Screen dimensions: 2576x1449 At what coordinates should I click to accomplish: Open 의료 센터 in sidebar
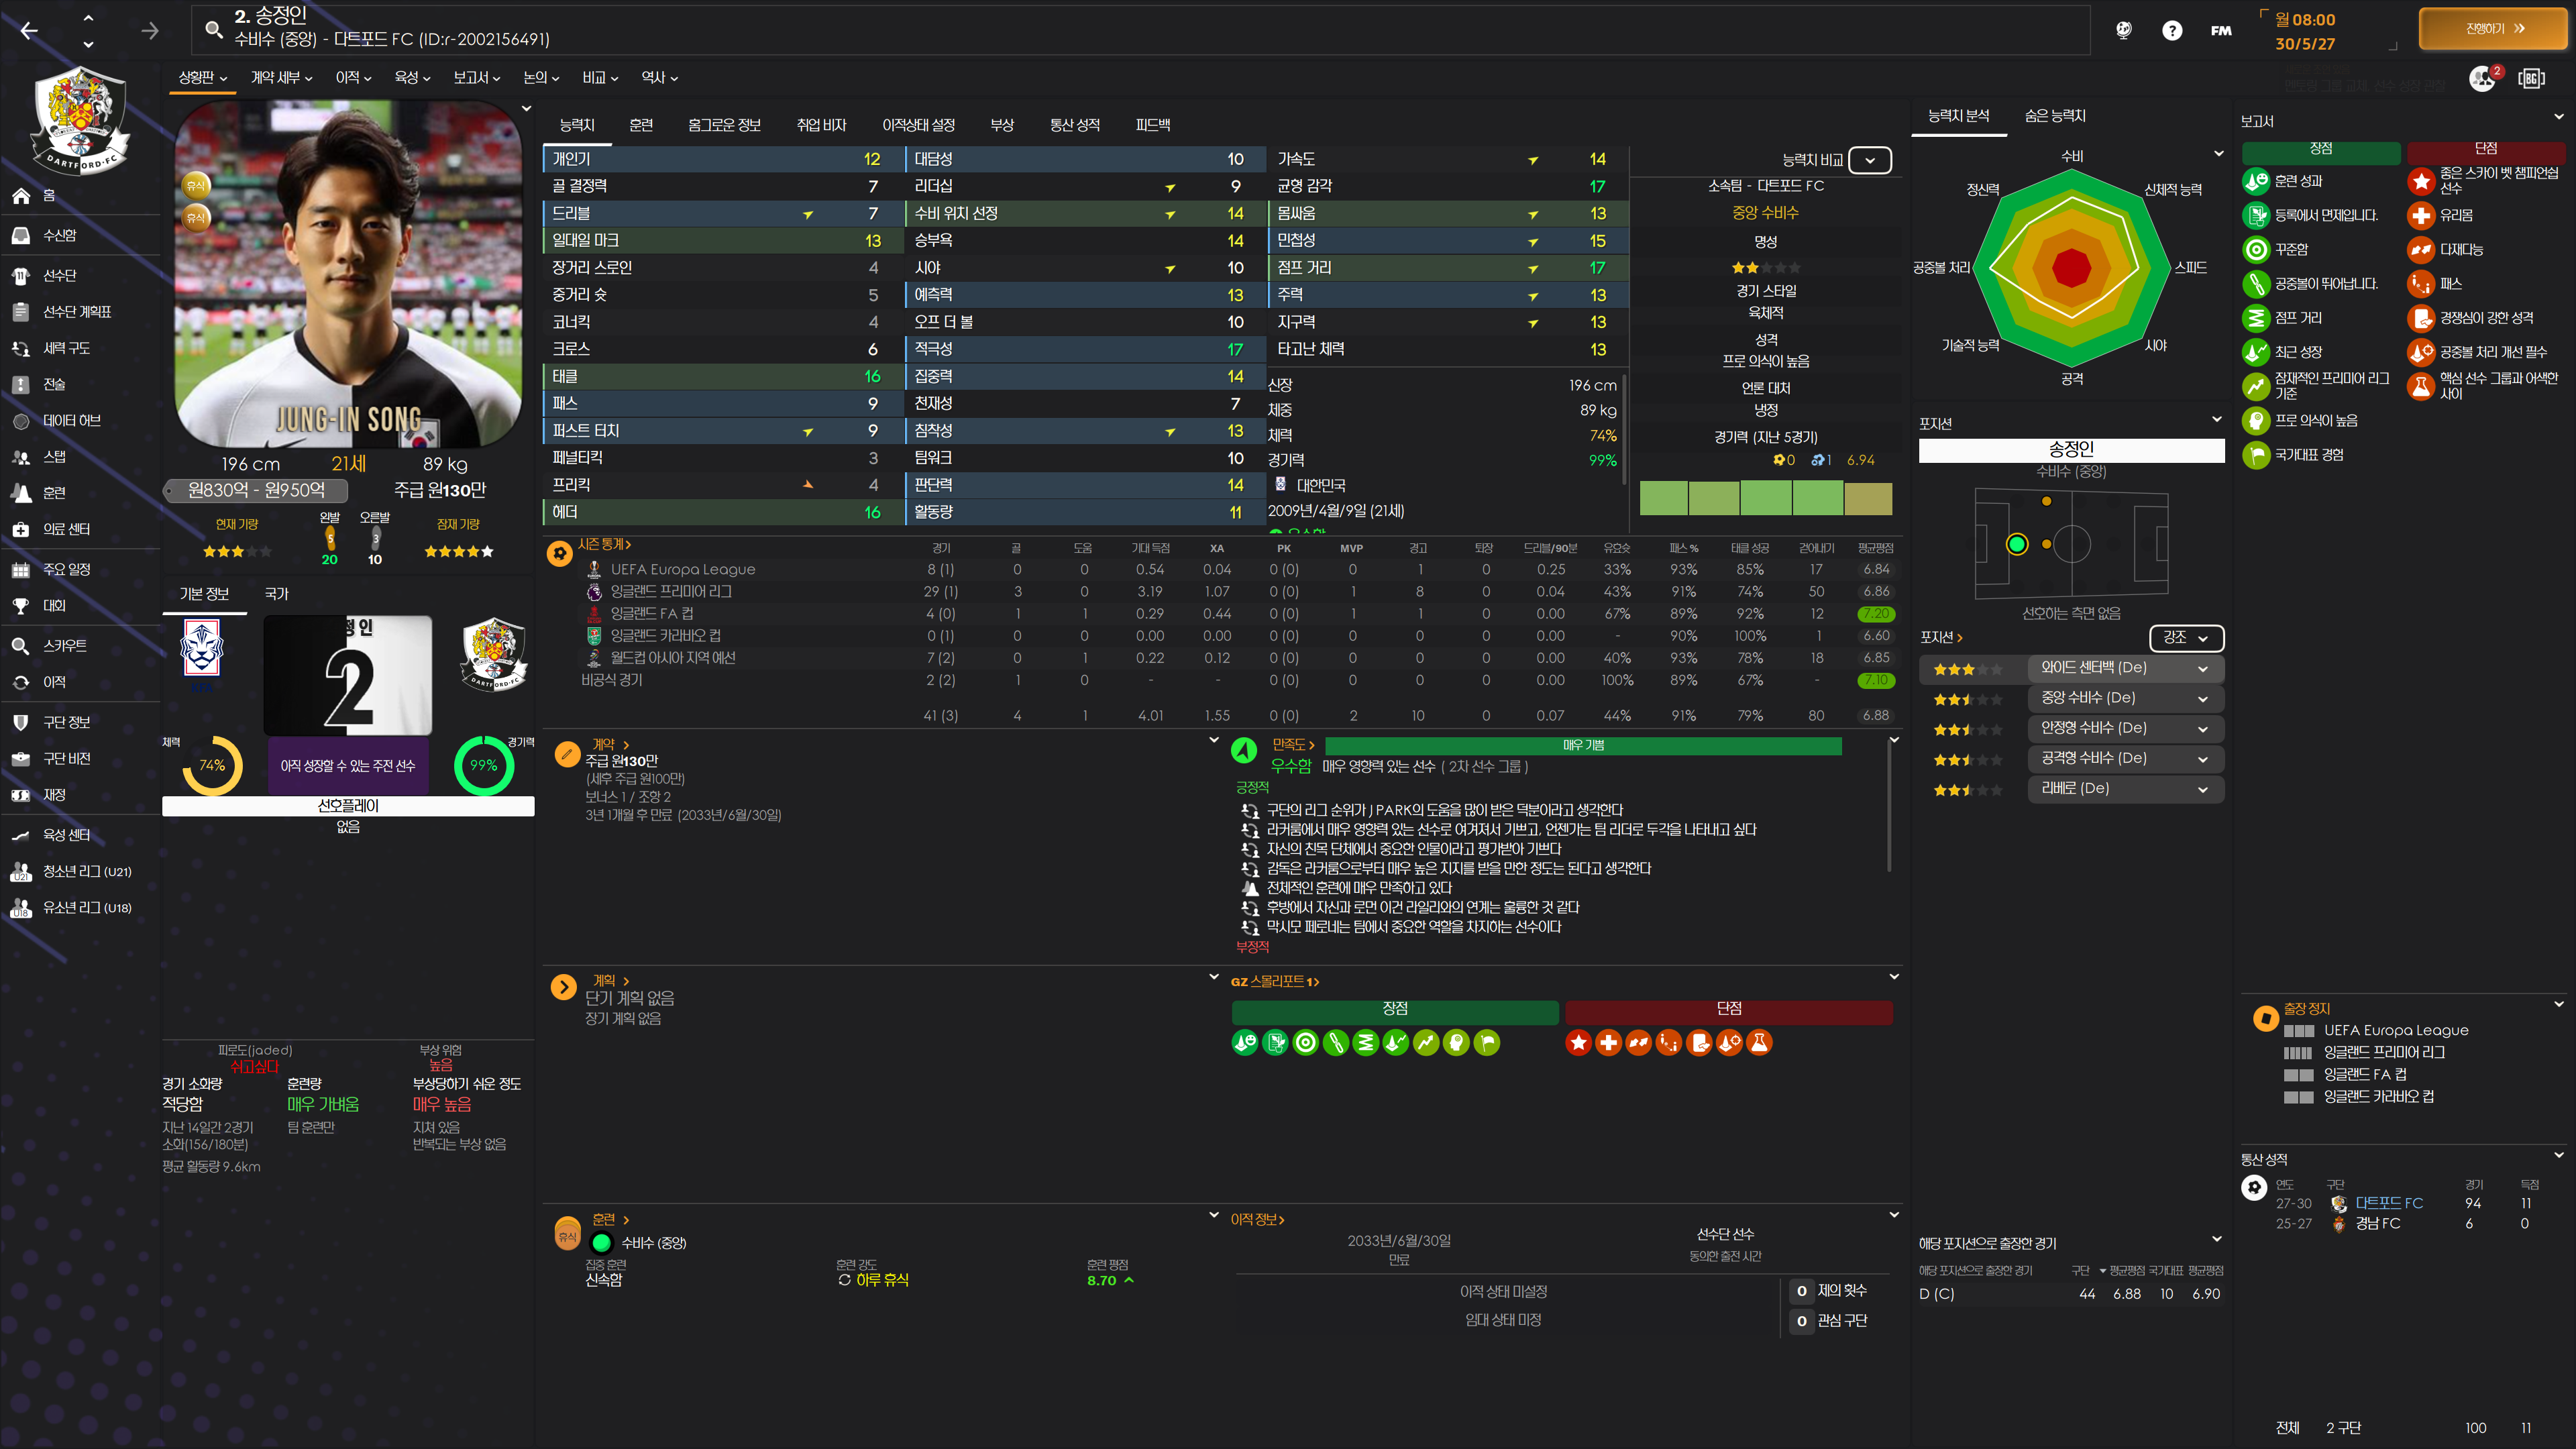pyautogui.click(x=66, y=529)
